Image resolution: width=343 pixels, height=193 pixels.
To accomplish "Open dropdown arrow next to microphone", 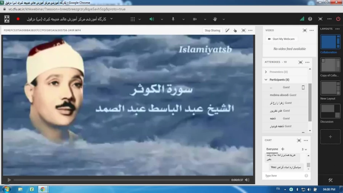I will (x=183, y=19).
